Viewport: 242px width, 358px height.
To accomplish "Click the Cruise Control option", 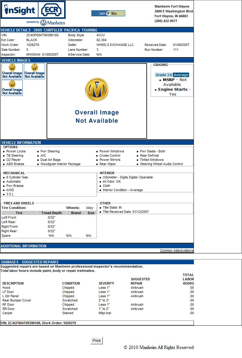I will click(110, 155).
